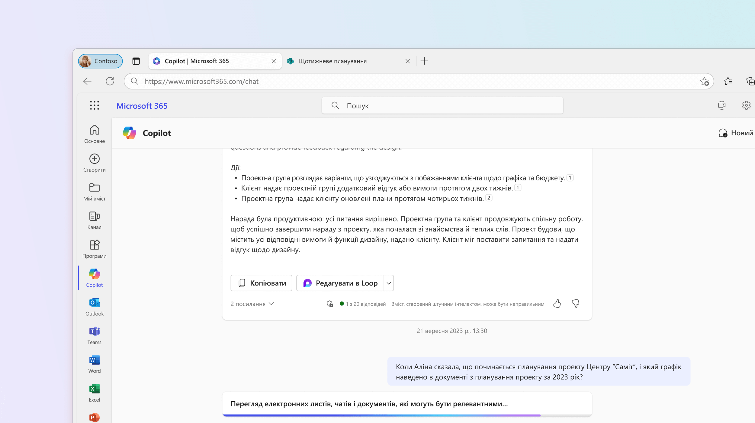Screen dimensions: 755x423
Task: Launch PowerPoint from the sidebar
Action: 95,418
